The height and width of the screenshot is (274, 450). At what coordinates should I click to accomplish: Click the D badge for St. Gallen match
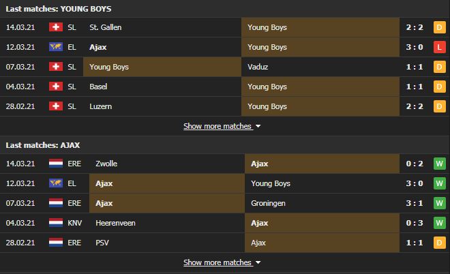pos(439,27)
